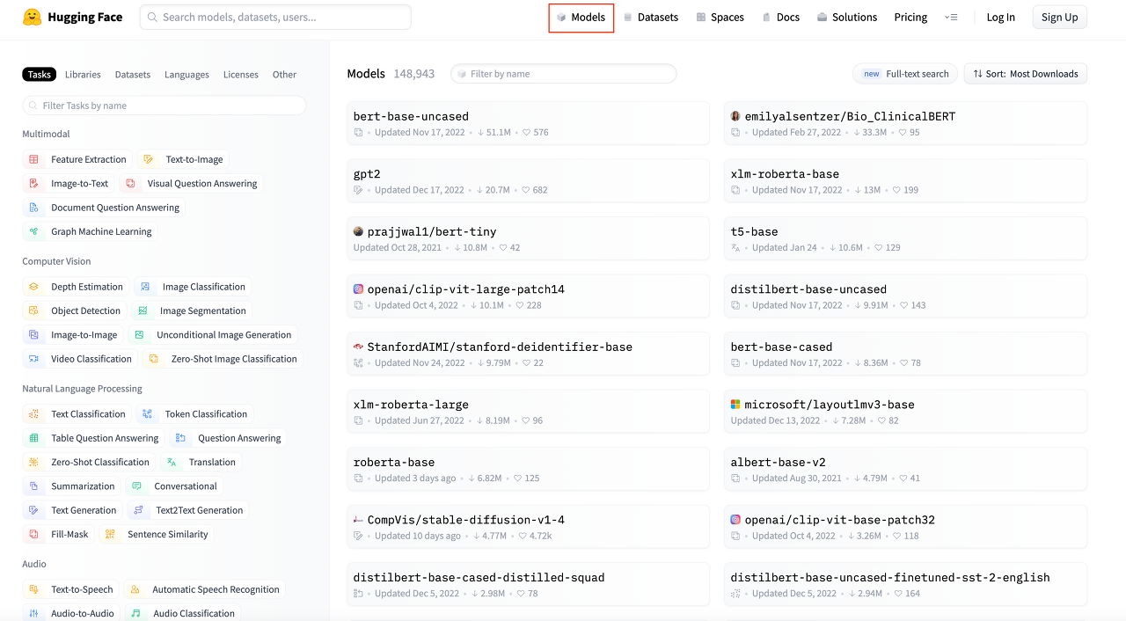Open the gpt2 model card
The width and height of the screenshot is (1126, 621).
[x=528, y=181]
